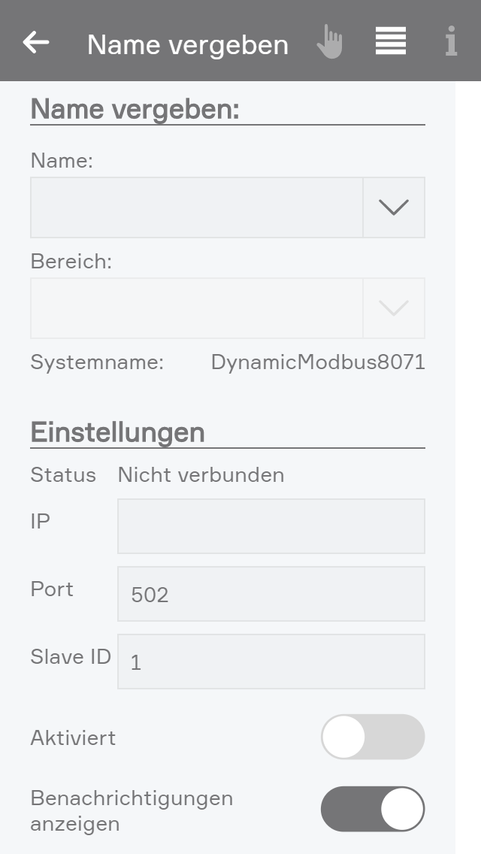Click the Aktiviert label text
The width and height of the screenshot is (481, 854).
coord(73,737)
